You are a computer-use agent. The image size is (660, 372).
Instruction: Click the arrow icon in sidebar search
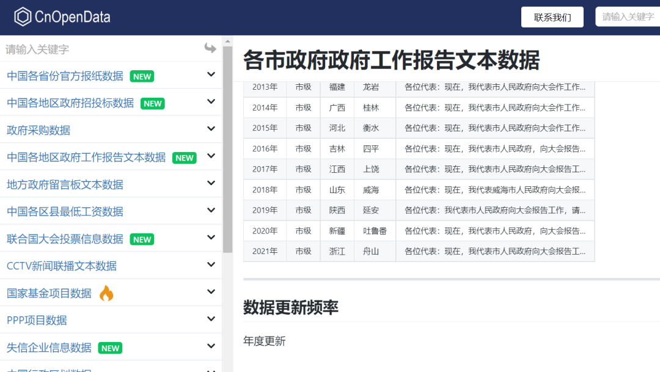pyautogui.click(x=210, y=48)
